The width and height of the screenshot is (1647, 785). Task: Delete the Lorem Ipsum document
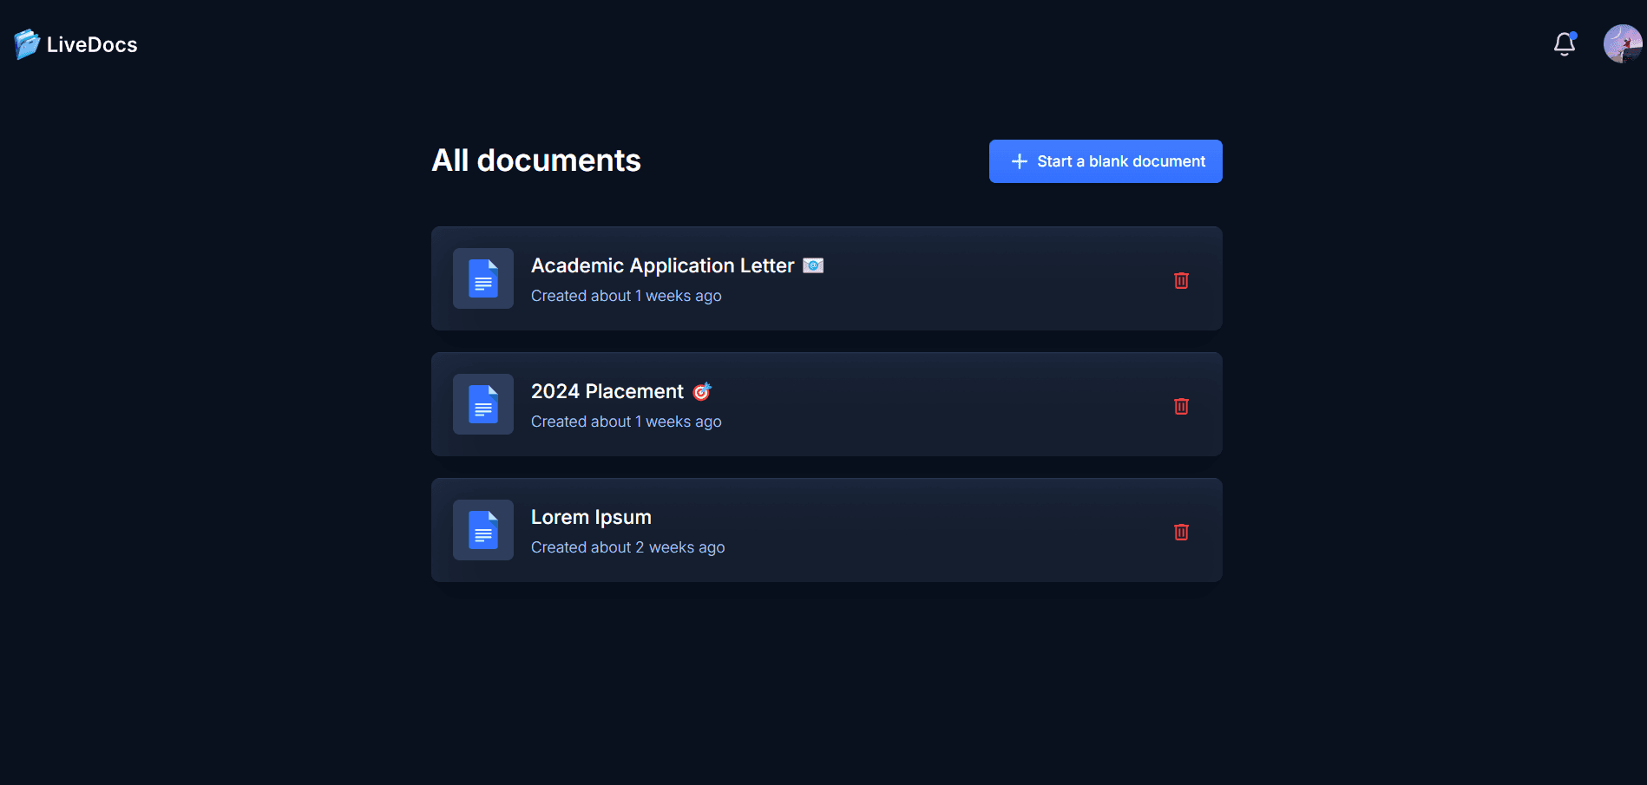1181,532
